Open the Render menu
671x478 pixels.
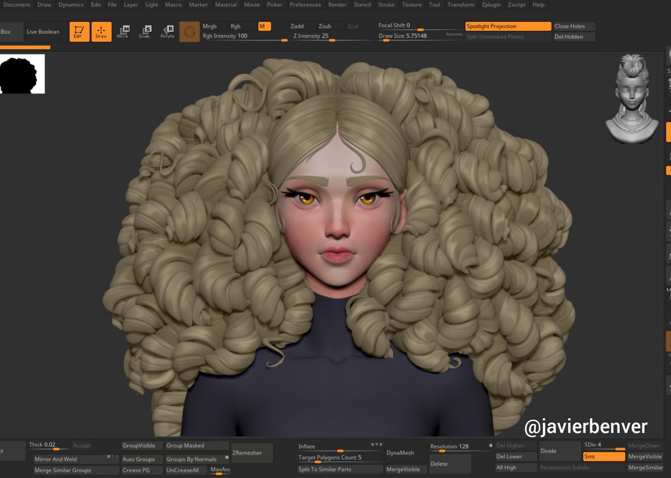point(337,4)
